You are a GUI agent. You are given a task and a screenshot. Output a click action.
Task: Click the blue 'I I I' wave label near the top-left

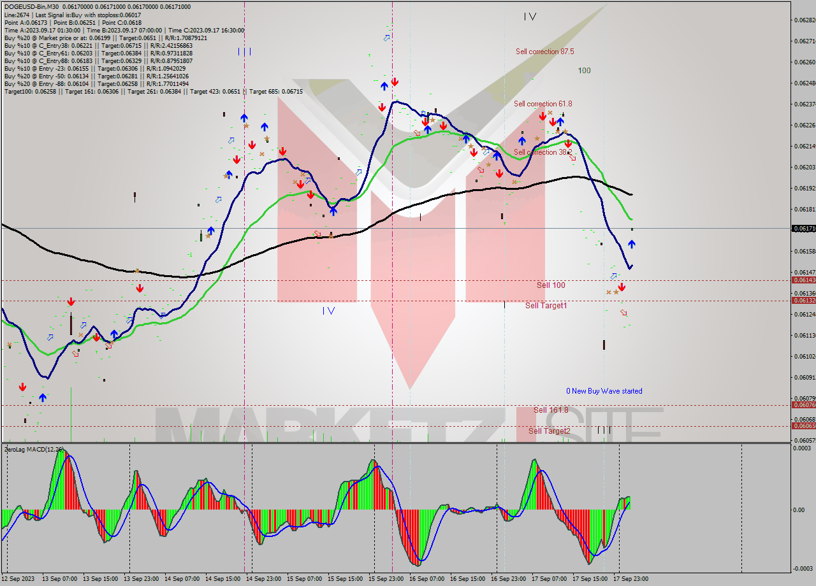pos(244,52)
